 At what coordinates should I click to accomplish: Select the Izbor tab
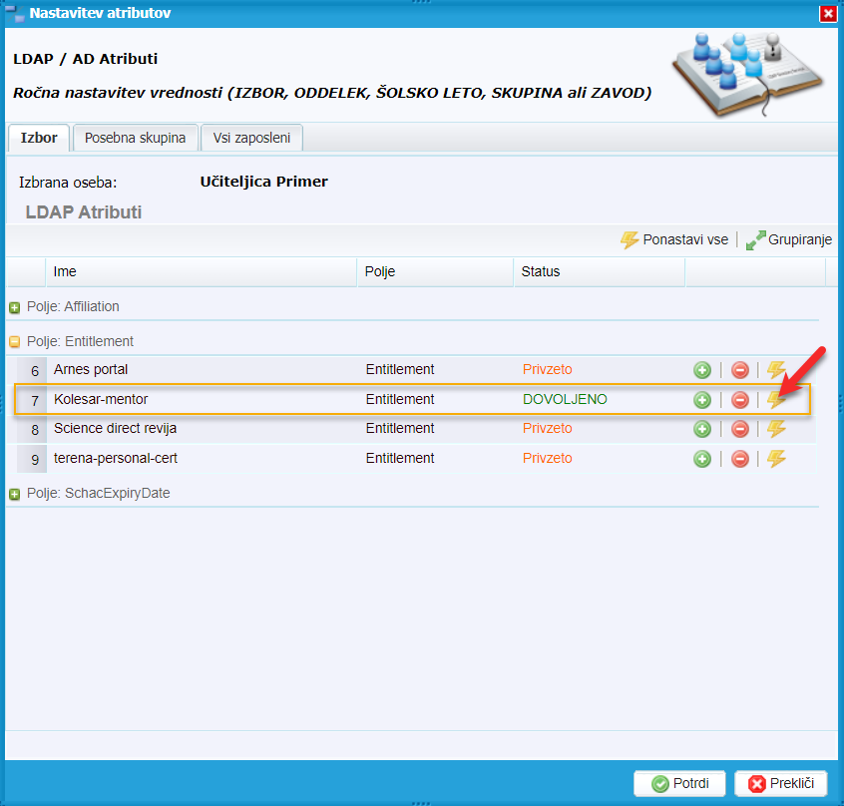[x=39, y=138]
